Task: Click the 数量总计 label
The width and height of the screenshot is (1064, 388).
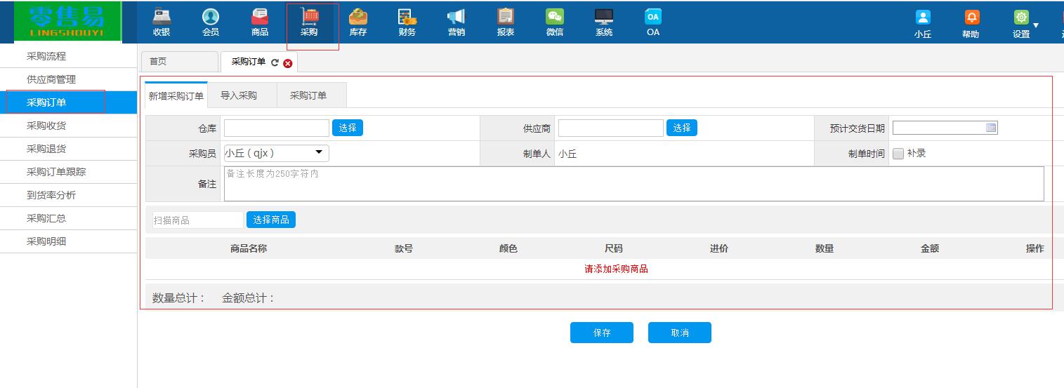Action: pos(178,298)
